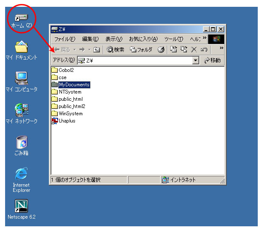Expand the back button history dropdown arrow
Viewport: 262px width, 228px height.
point(75,49)
